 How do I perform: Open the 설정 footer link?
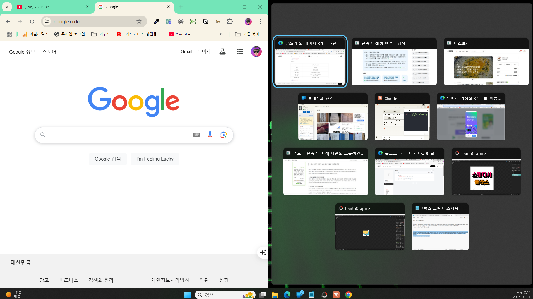(224, 280)
